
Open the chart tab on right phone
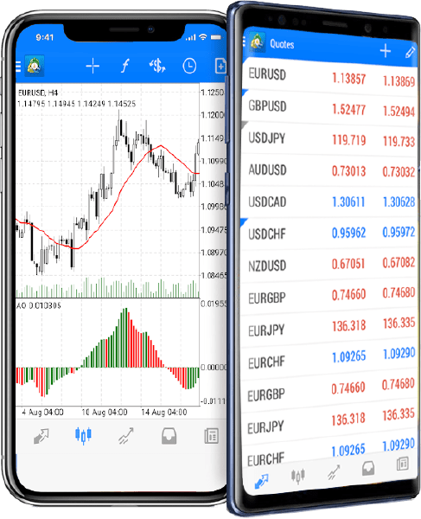click(298, 476)
